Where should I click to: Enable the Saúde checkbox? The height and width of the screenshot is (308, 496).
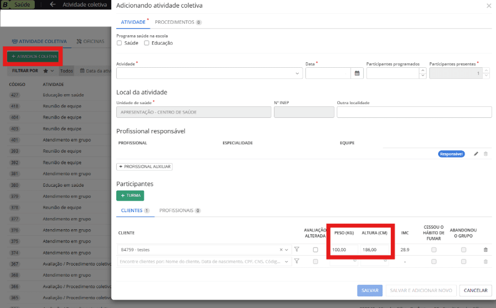(120, 43)
